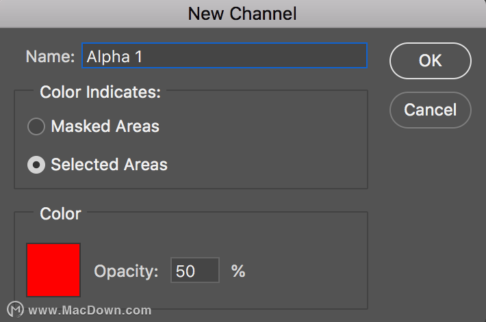Image resolution: width=486 pixels, height=322 pixels.
Task: Click the New Channel title bar
Action: 243,14
